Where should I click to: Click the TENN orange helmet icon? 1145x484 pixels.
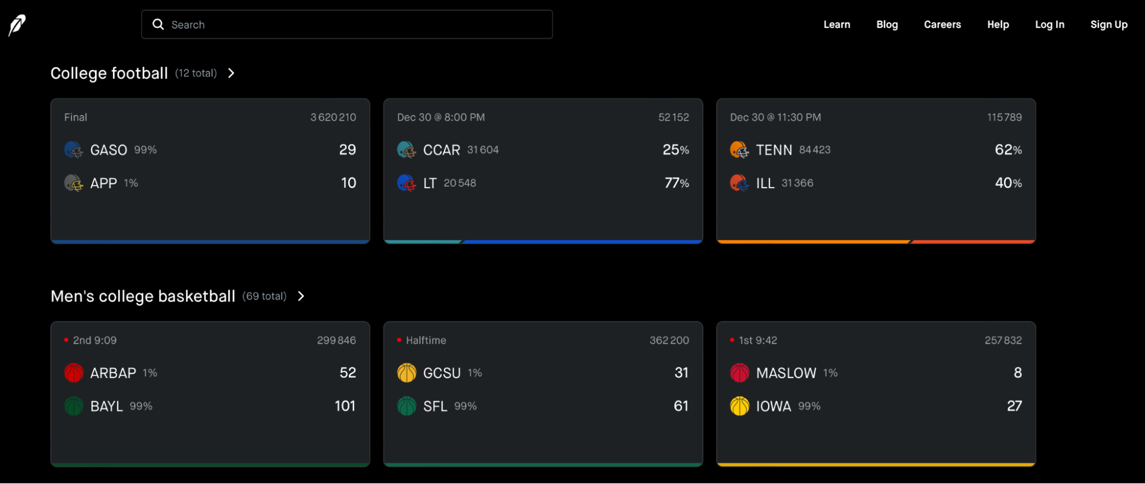(739, 150)
